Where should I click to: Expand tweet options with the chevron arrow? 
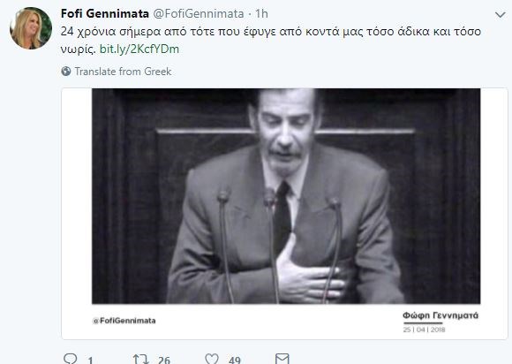coord(500,15)
